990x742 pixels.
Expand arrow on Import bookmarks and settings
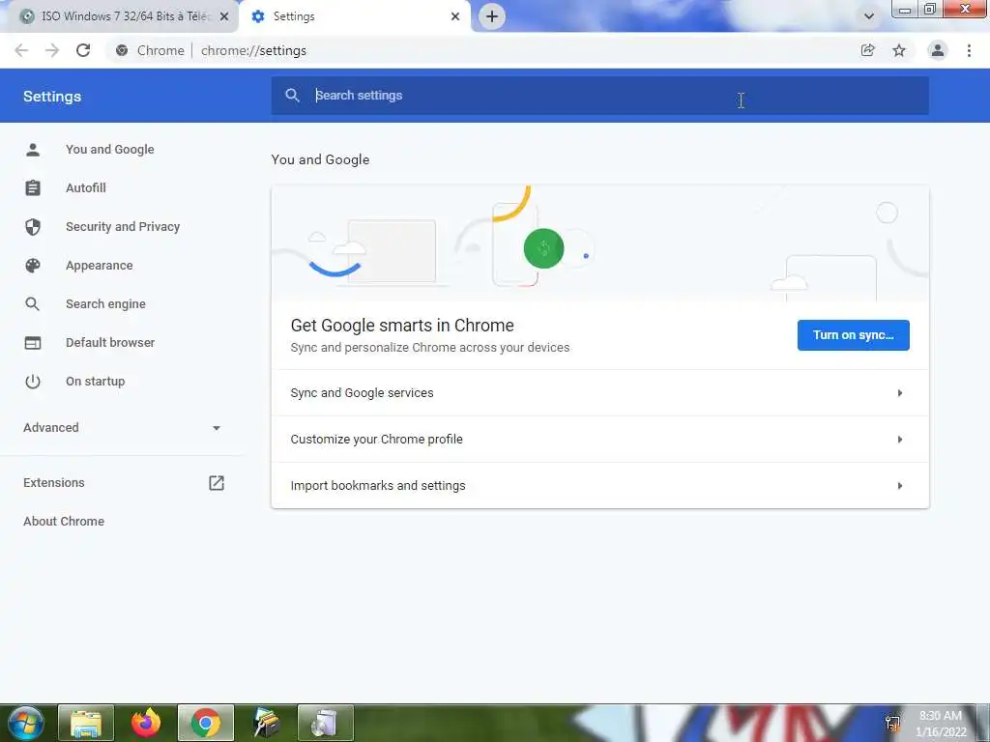900,486
